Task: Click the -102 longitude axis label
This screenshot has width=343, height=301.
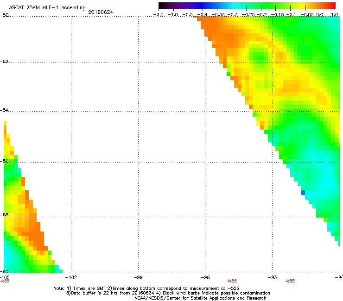Action: point(71,277)
